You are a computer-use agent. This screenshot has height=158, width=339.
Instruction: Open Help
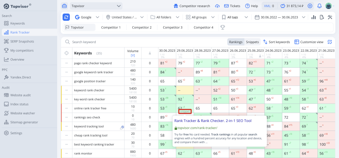(x=251, y=6)
